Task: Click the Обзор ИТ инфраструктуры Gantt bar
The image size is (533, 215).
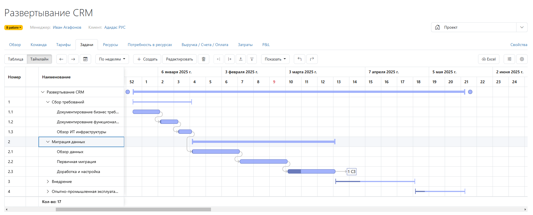Action: pos(185,132)
